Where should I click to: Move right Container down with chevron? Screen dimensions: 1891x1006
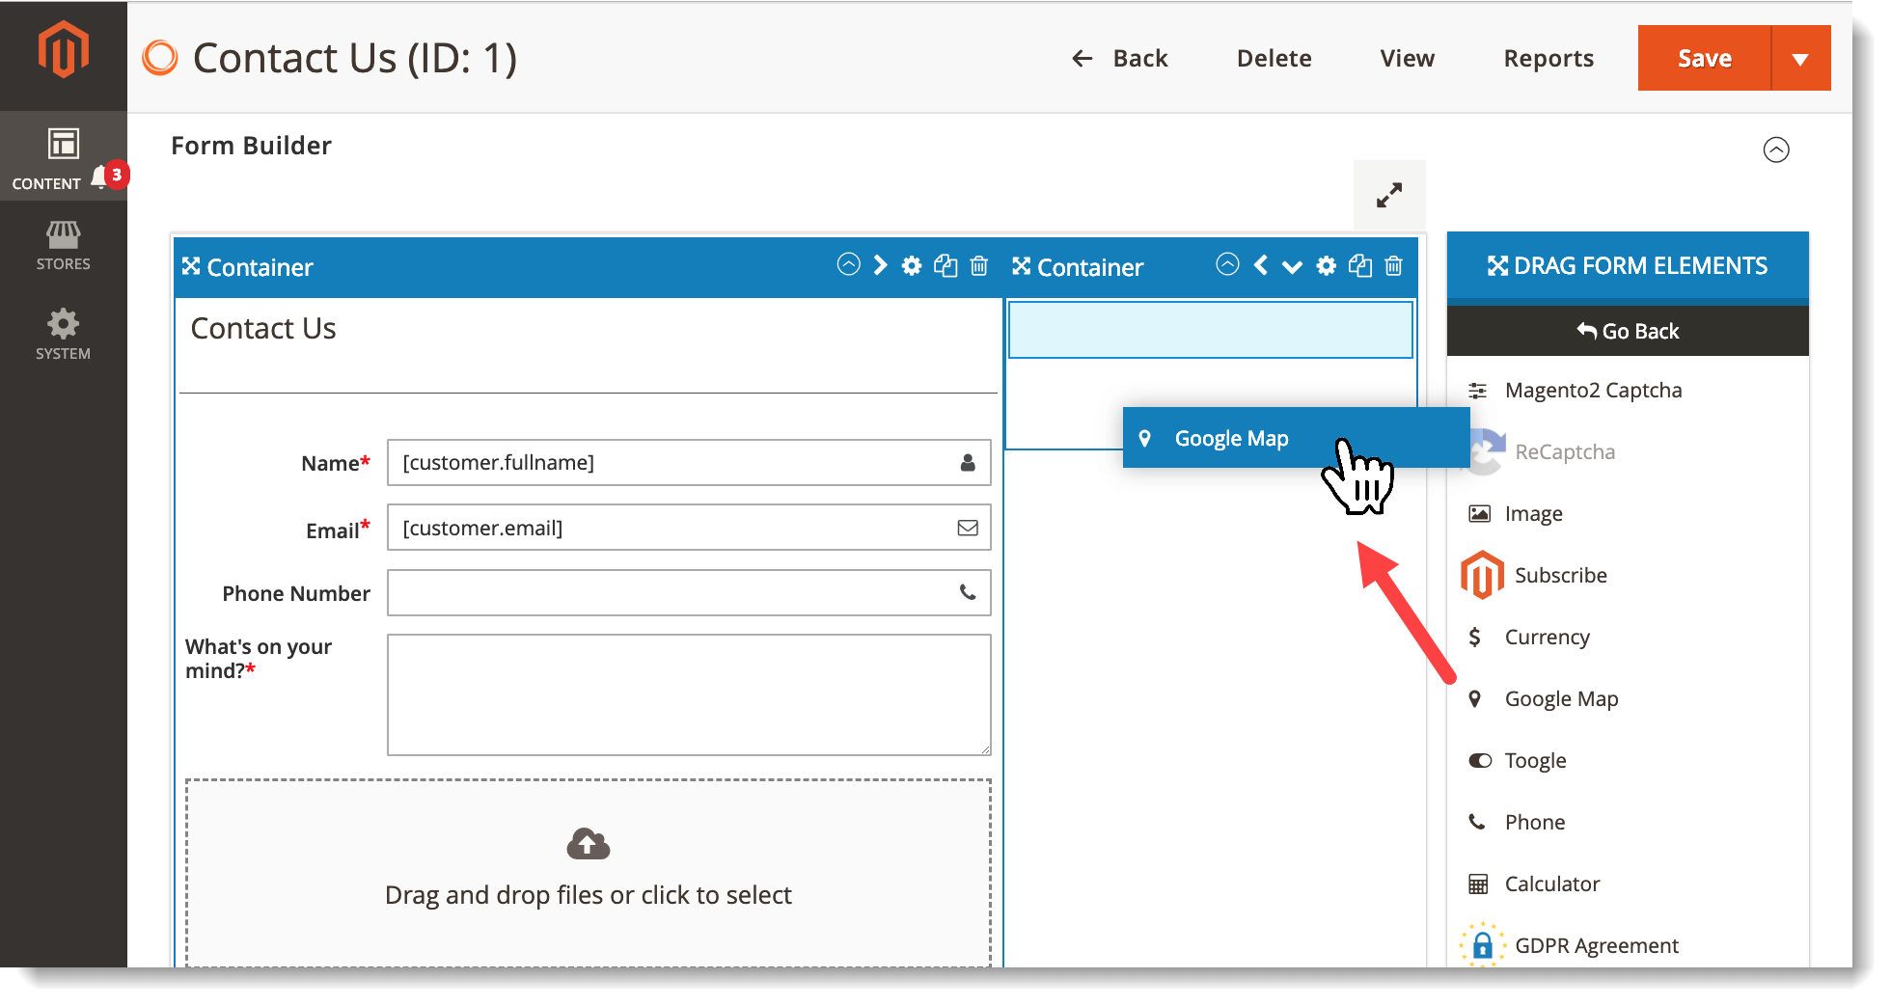1292,267
